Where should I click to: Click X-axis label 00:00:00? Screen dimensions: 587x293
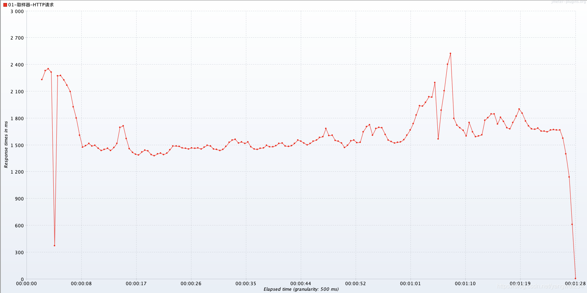pyautogui.click(x=26, y=284)
